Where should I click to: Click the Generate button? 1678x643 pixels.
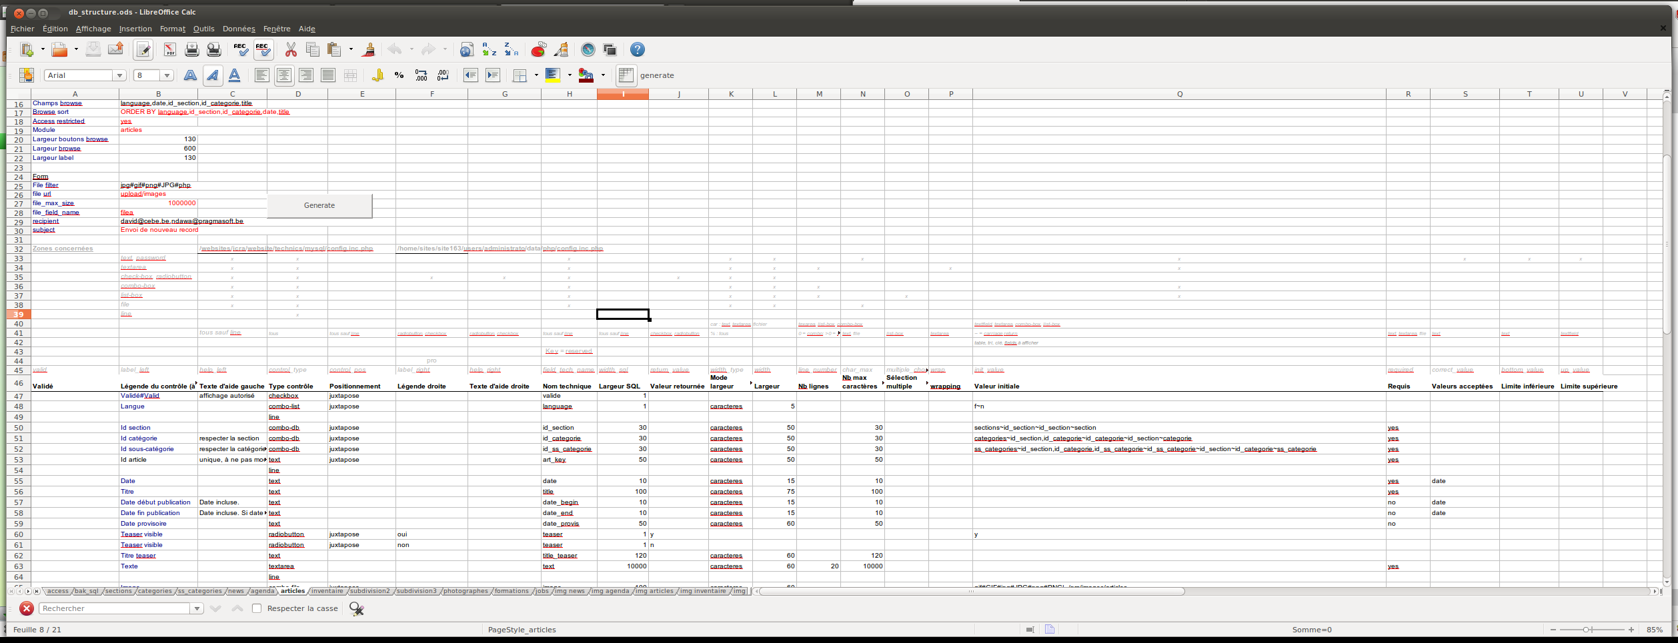319,205
